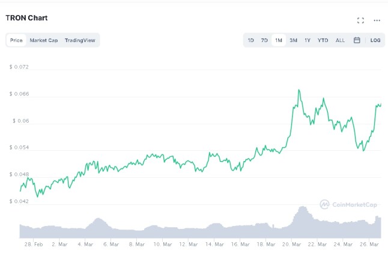388x253 pixels.
Task: Click the volume spike near 21 Mar
Action: (303, 207)
